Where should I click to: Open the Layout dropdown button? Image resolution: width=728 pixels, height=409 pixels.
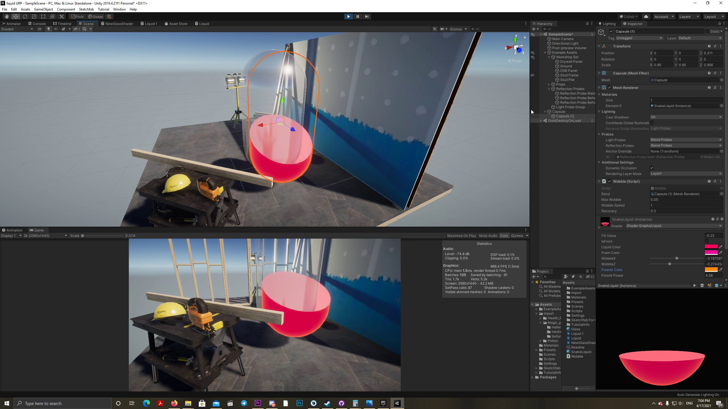(x=714, y=16)
